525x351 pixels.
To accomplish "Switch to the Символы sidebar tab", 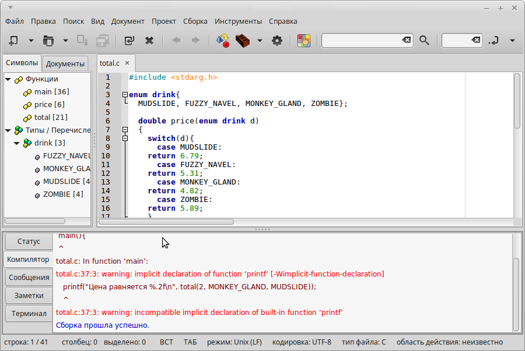I will tap(22, 63).
